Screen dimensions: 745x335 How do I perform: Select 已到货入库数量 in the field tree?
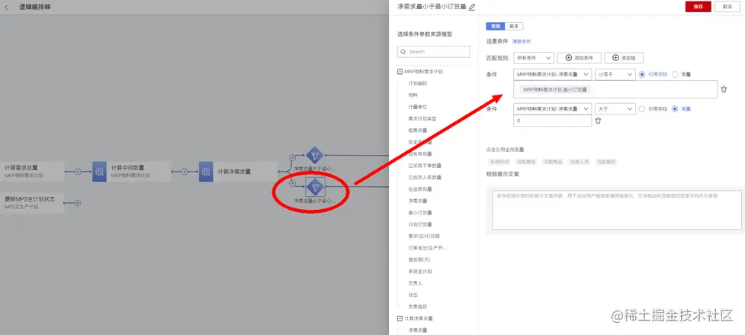pos(425,177)
